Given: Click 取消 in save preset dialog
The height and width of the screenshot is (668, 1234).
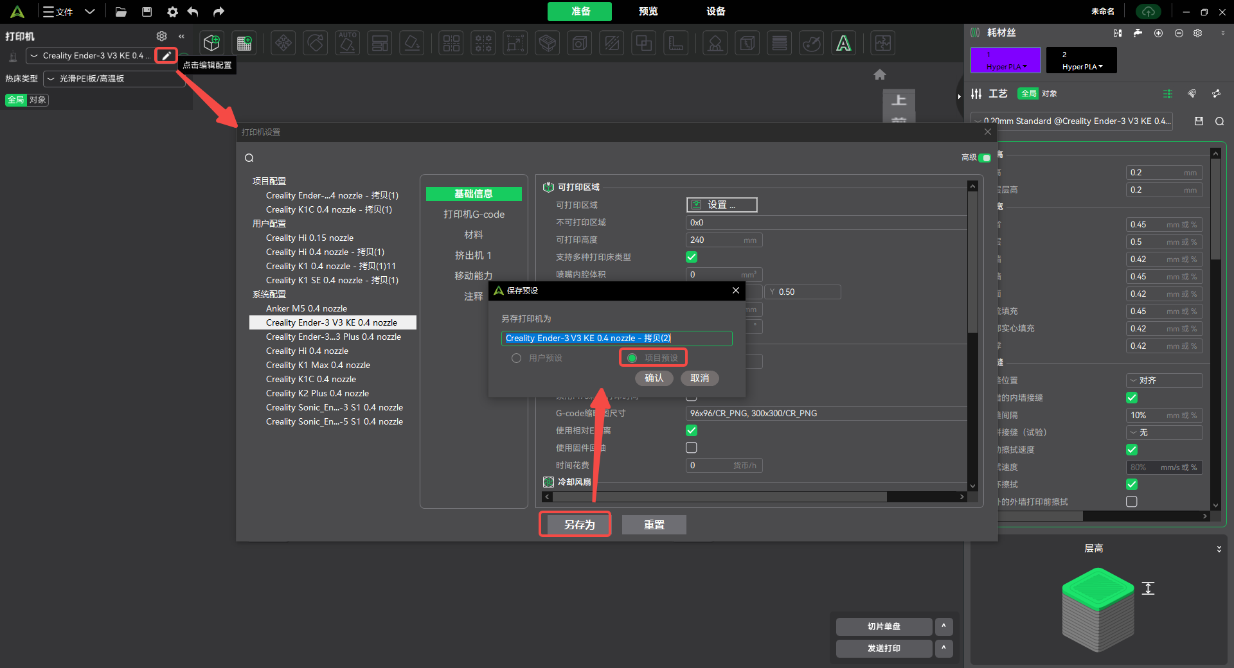Looking at the screenshot, I should [700, 378].
